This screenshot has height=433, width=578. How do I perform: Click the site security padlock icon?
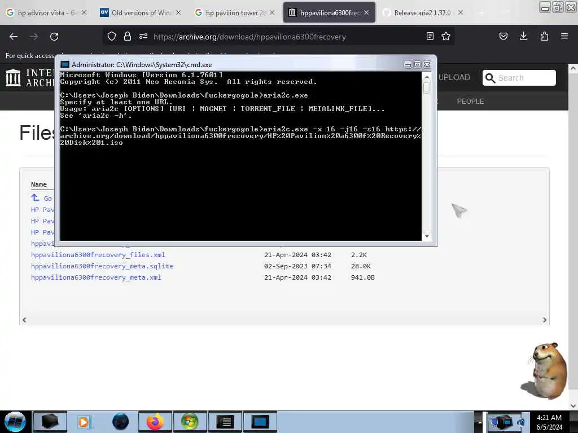[128, 36]
